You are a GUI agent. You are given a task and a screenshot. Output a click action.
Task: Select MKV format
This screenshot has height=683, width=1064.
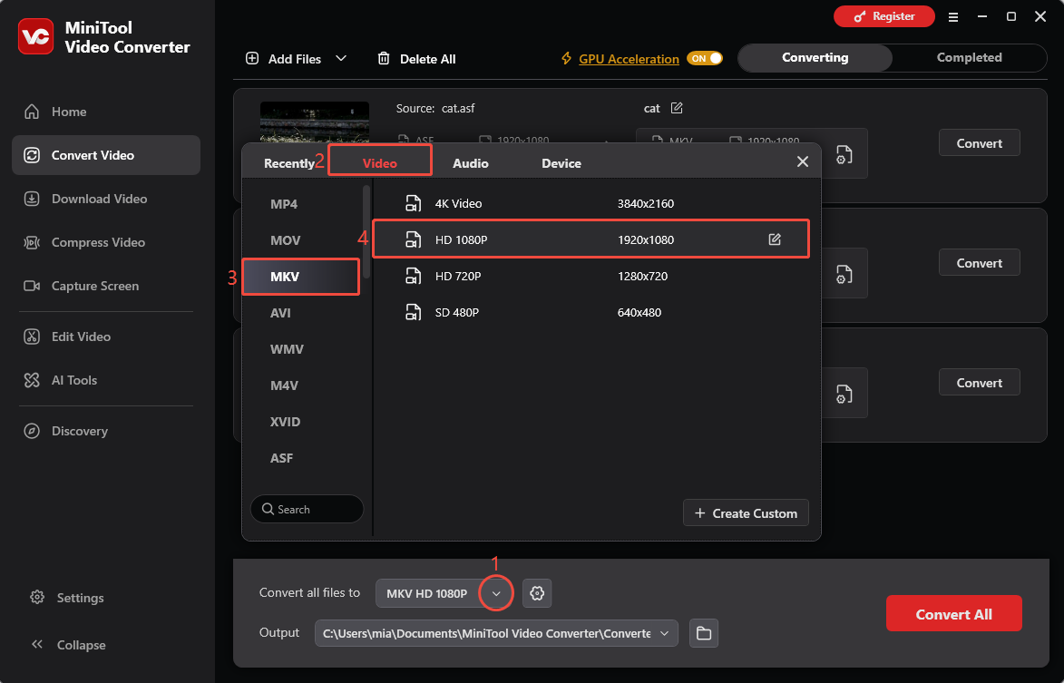301,277
